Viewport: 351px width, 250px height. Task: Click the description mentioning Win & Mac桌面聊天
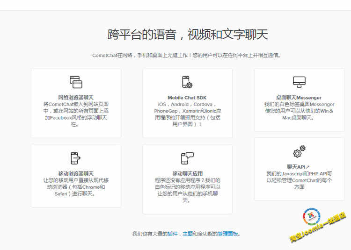299,111
